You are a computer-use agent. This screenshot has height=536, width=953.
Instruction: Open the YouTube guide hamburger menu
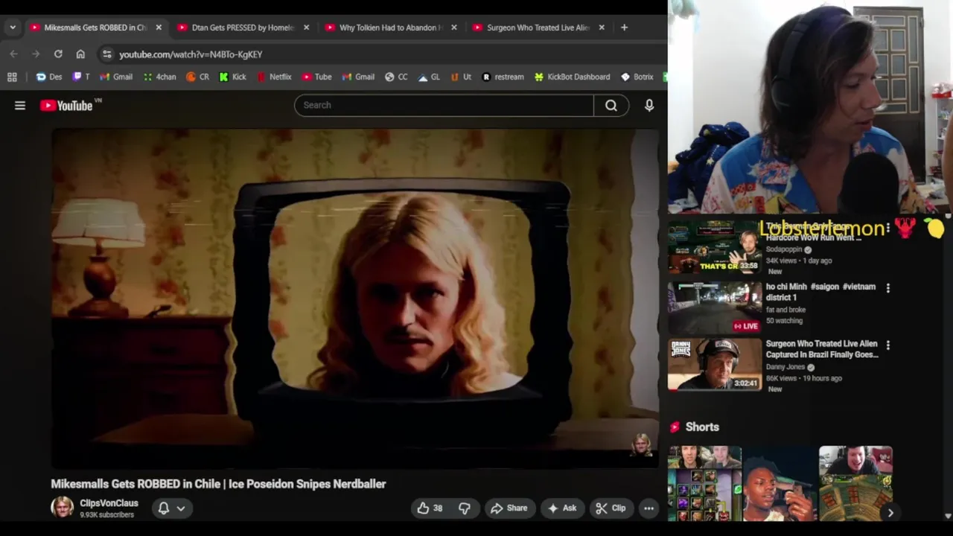point(20,106)
